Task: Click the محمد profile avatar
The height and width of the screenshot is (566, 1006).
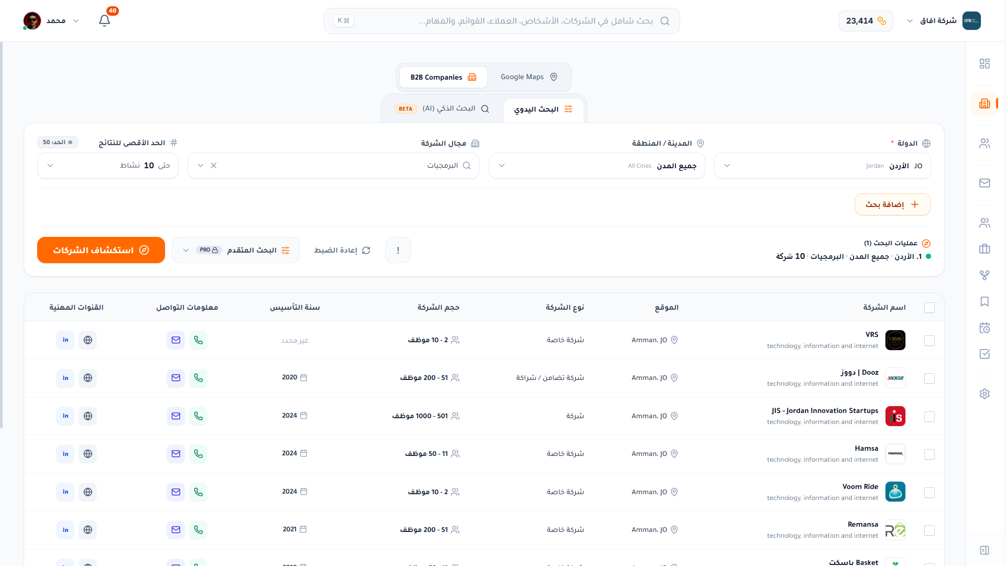Action: click(x=32, y=20)
